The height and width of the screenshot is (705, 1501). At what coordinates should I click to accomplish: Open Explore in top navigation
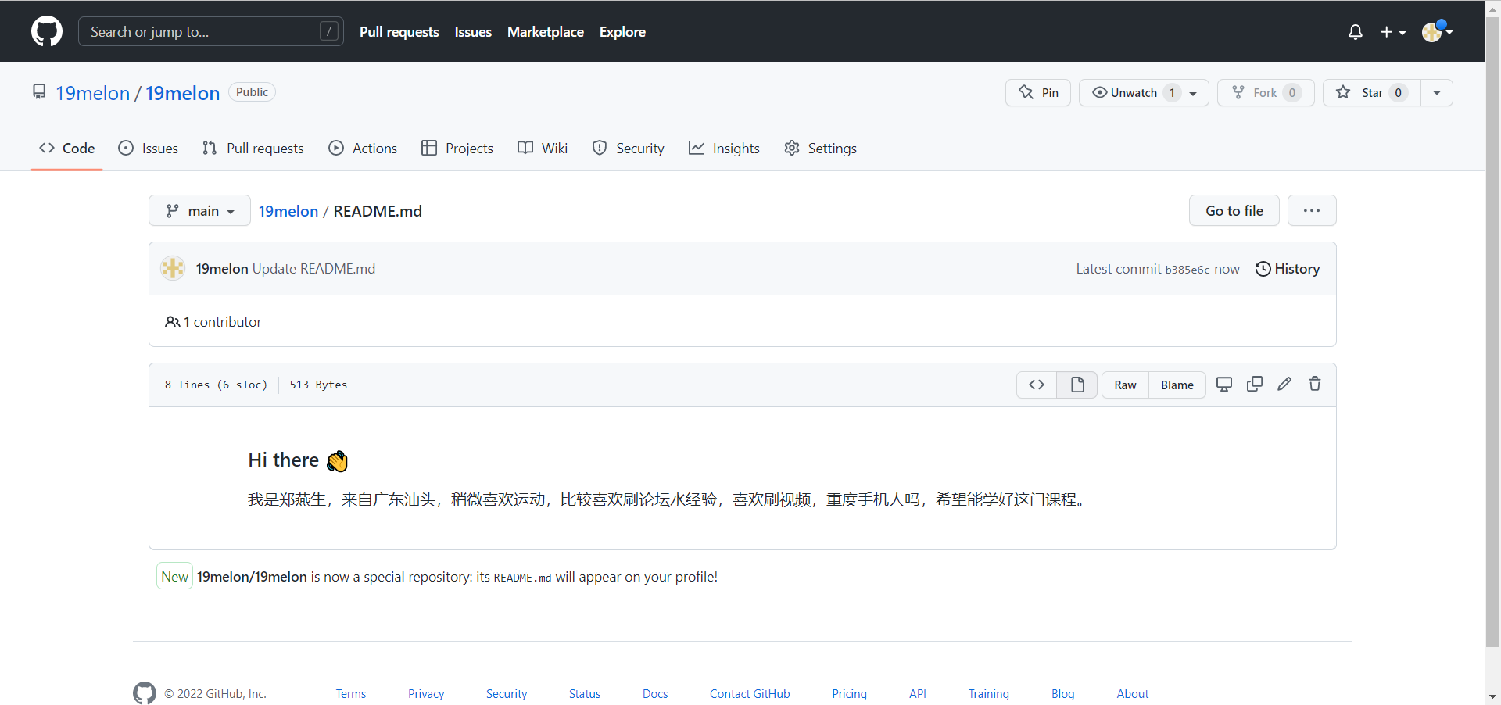point(622,32)
